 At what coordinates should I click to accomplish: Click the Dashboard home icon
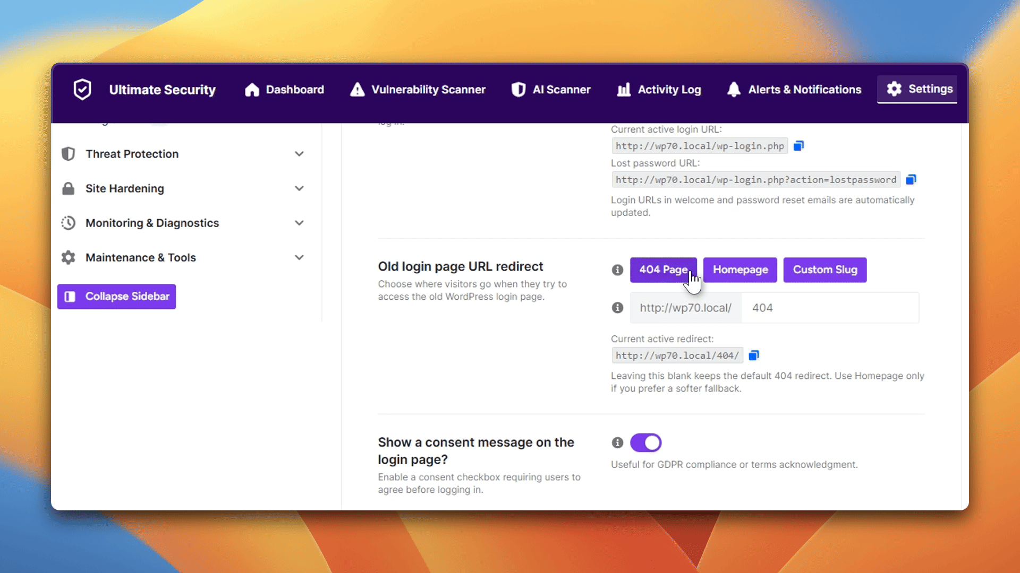pyautogui.click(x=252, y=90)
